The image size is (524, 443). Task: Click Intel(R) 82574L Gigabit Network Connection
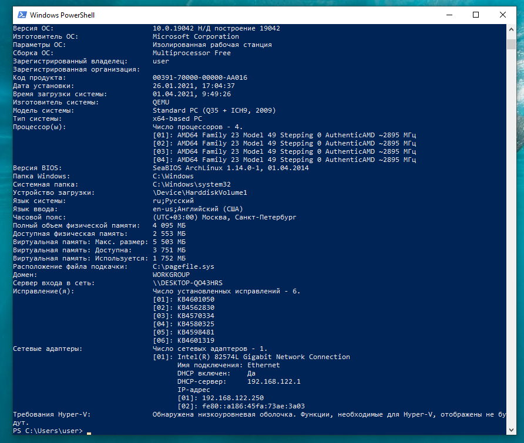point(264,357)
